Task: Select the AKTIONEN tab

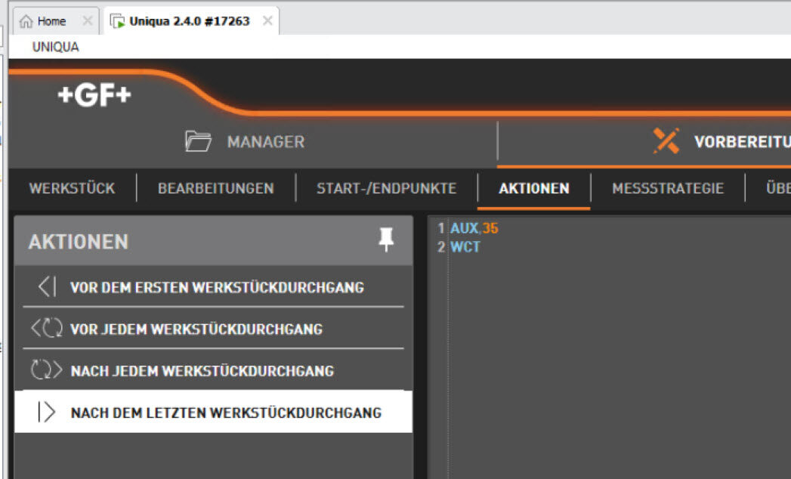Action: point(533,188)
